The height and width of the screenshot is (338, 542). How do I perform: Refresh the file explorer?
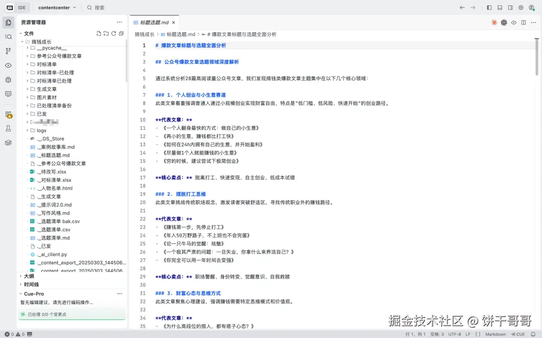[114, 34]
